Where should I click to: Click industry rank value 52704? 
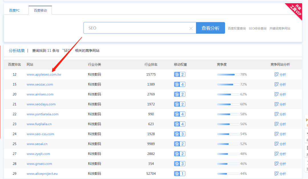151,174
